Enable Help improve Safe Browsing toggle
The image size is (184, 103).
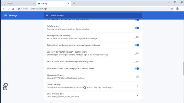pos(136,37)
